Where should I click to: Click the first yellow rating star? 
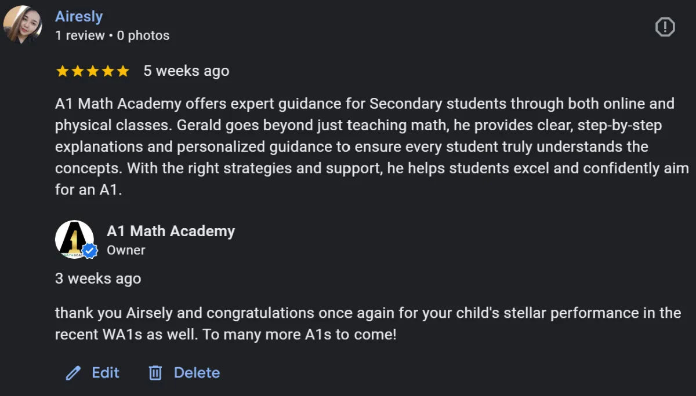pyautogui.click(x=62, y=71)
